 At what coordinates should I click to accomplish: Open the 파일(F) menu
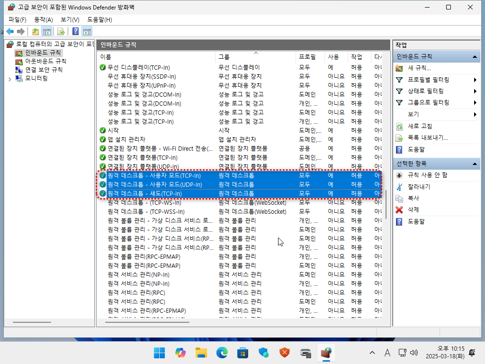click(x=18, y=20)
